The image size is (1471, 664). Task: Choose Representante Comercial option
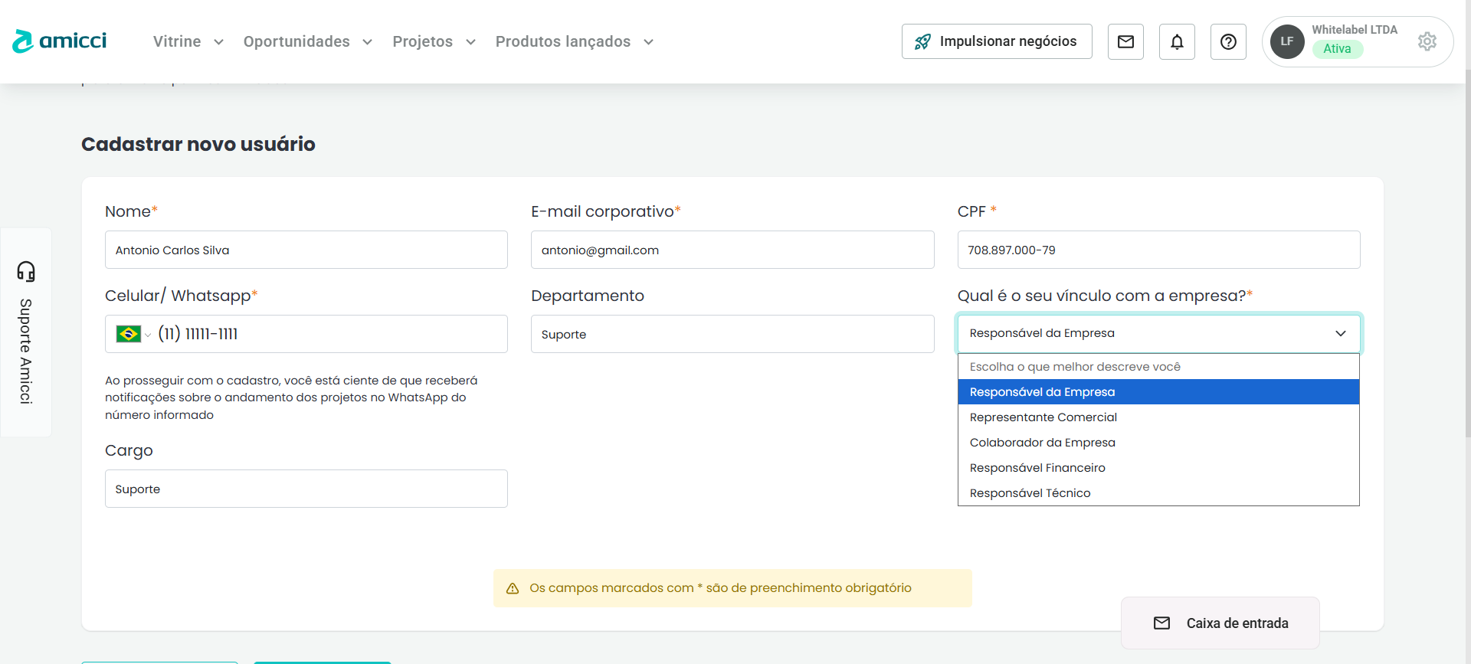(1043, 417)
